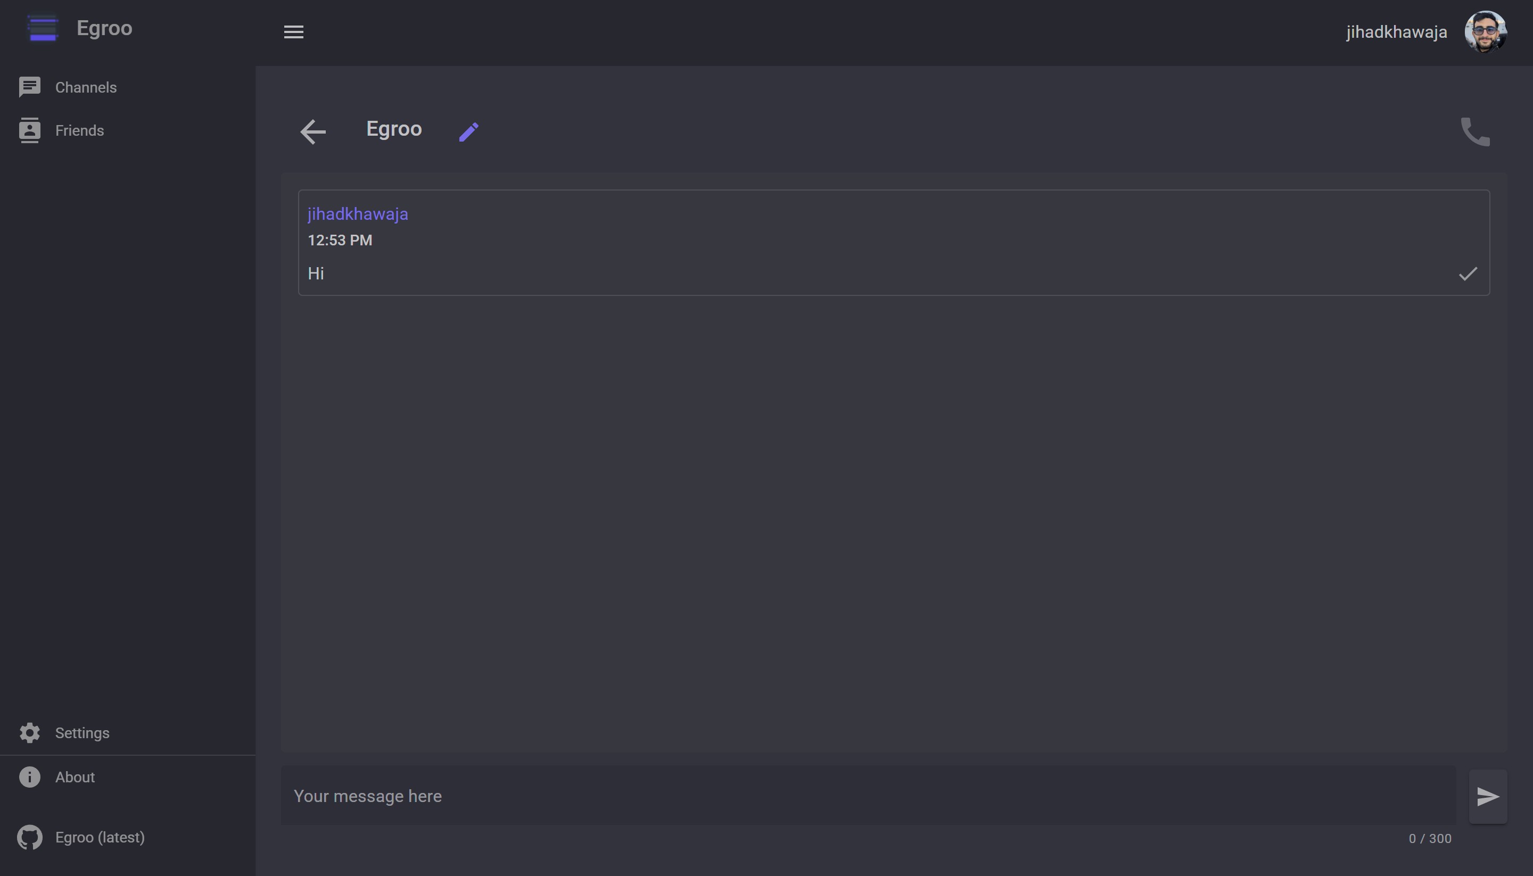Open Settings from the sidebar
Viewport: 1533px width, 876px height.
pos(83,733)
